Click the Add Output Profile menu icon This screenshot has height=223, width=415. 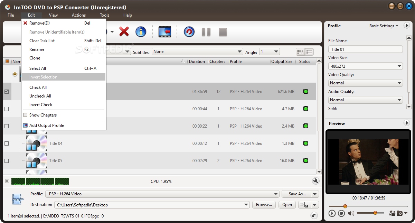click(x=25, y=126)
